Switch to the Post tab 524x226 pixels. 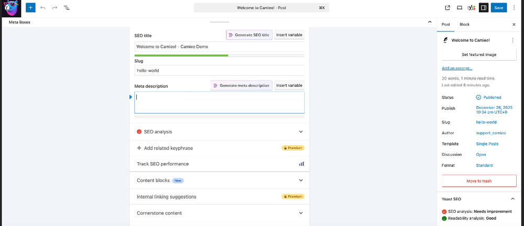coord(446,25)
